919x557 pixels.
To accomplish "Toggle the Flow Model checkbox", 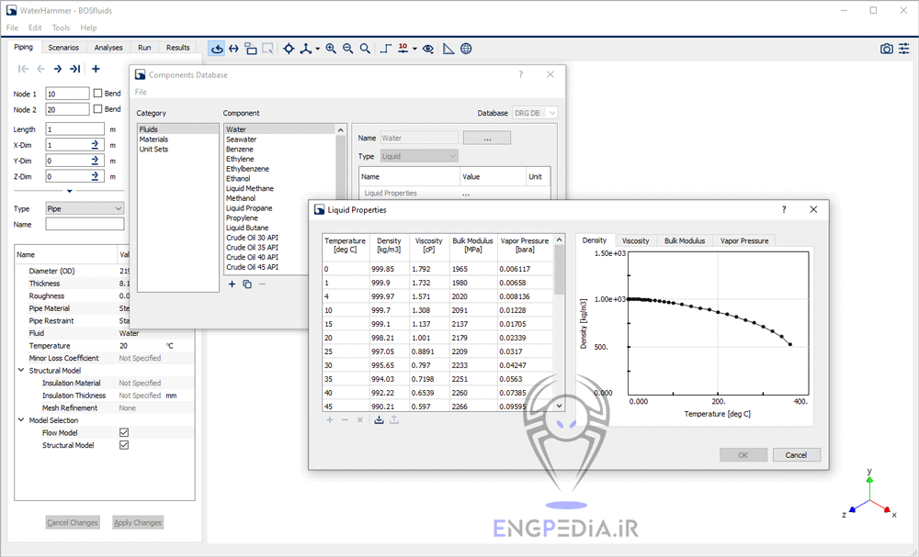I will point(124,433).
